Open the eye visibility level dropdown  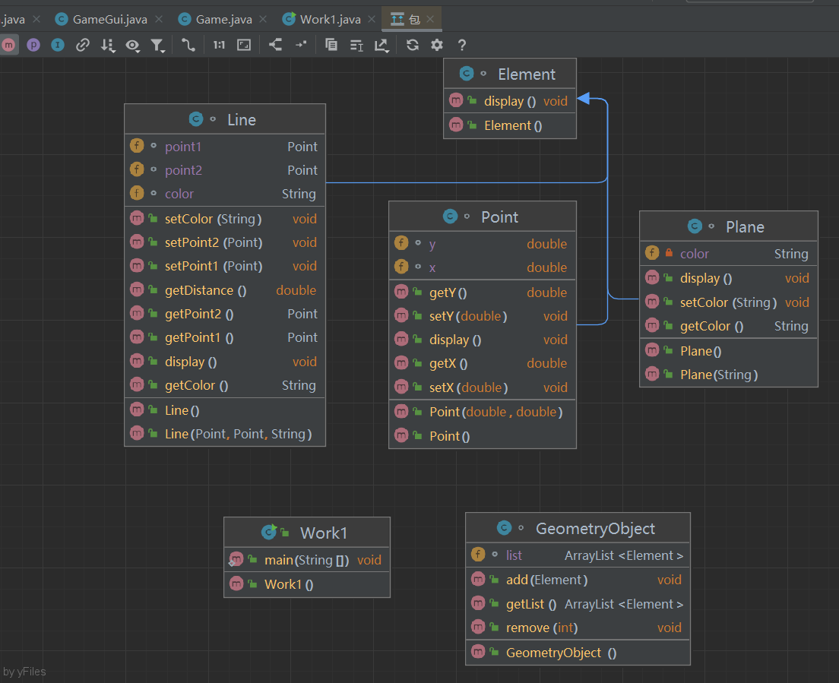tap(132, 46)
